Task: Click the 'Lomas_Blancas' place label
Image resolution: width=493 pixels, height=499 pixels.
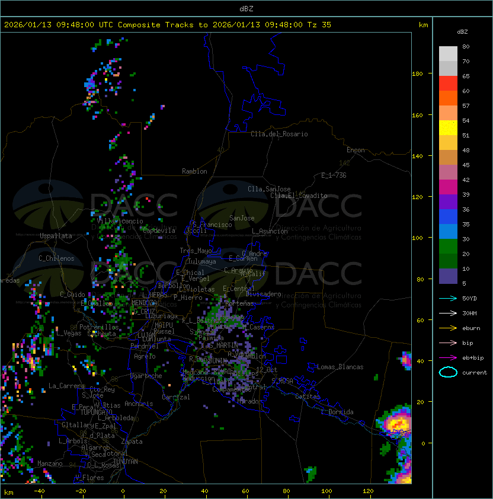Action: (x=340, y=367)
